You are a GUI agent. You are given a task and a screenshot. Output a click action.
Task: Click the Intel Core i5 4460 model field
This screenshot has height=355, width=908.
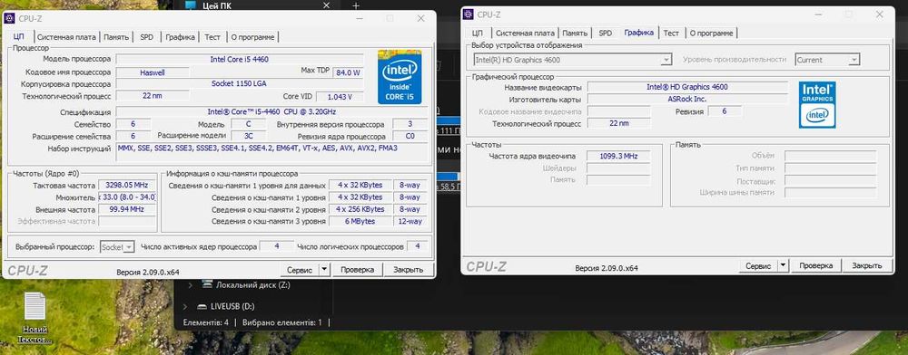coord(240,60)
